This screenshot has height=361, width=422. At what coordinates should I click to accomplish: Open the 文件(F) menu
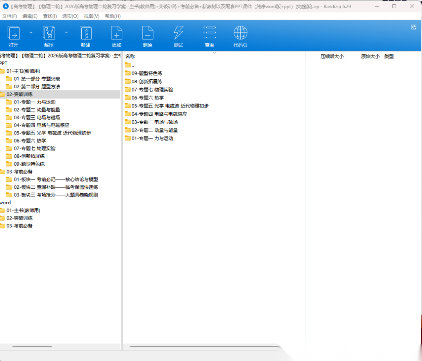click(x=10, y=16)
